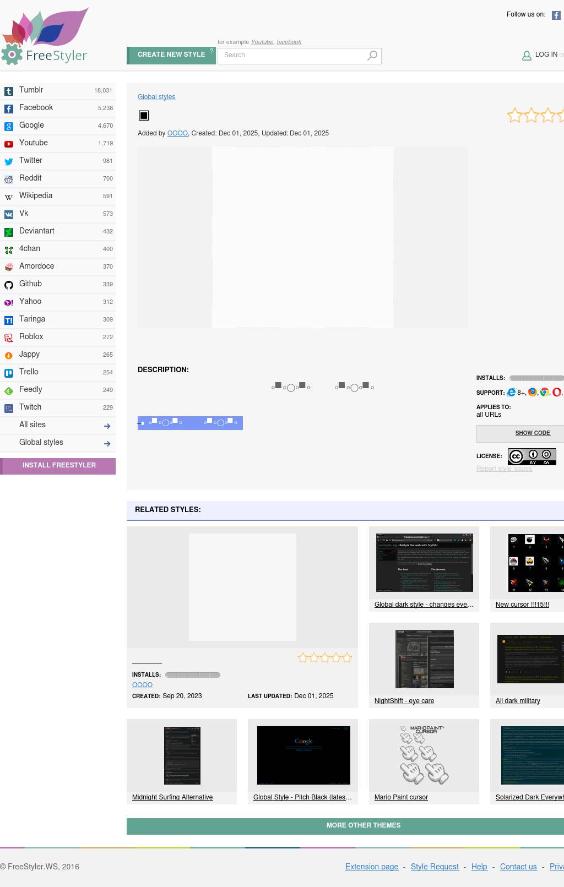Rate the style with the first star
The image size is (564, 887).
[x=514, y=116]
